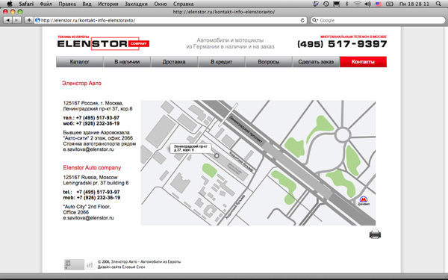This screenshot has height=280, width=448.
Task: Click the Сделать заказ button
Action: tap(316, 62)
